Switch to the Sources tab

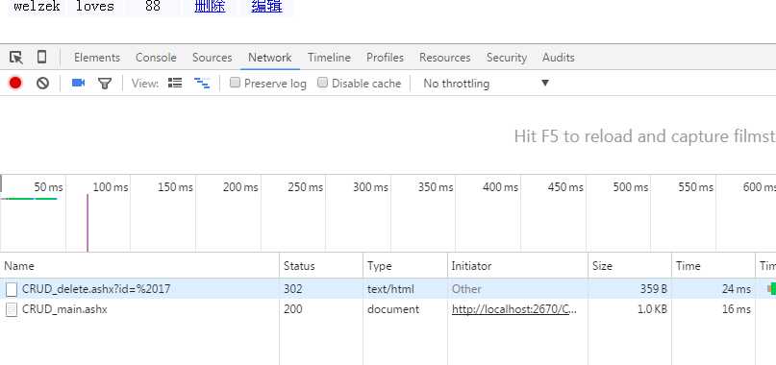(212, 58)
